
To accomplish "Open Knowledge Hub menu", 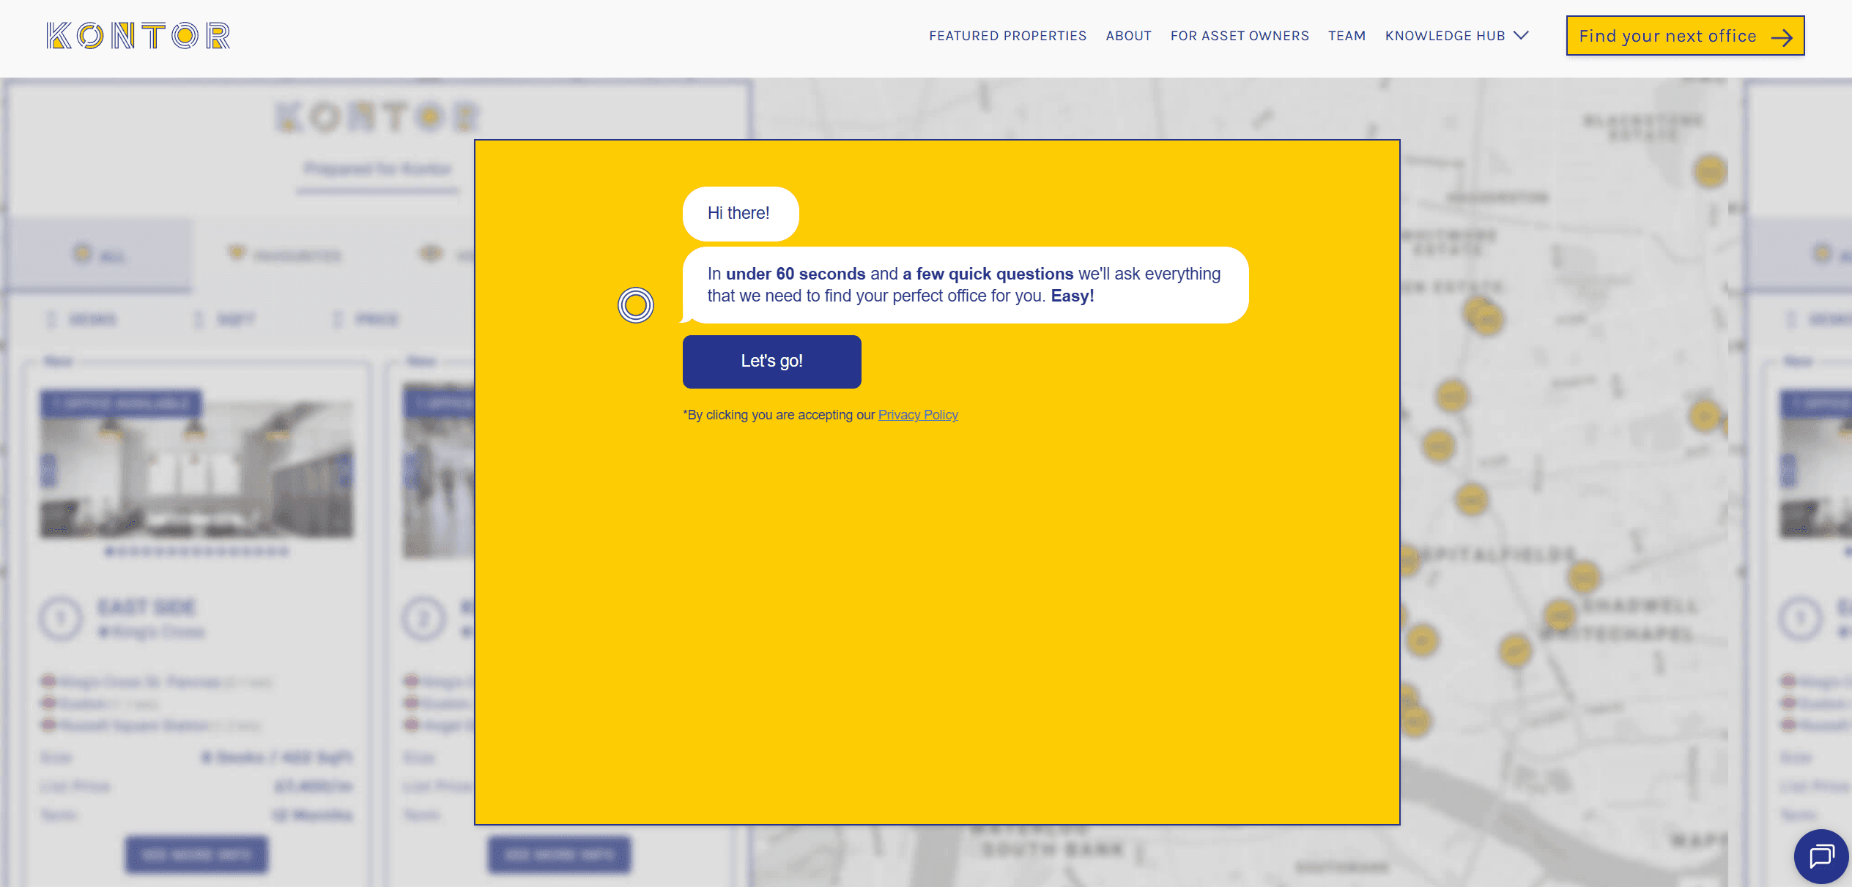I will coord(1444,36).
